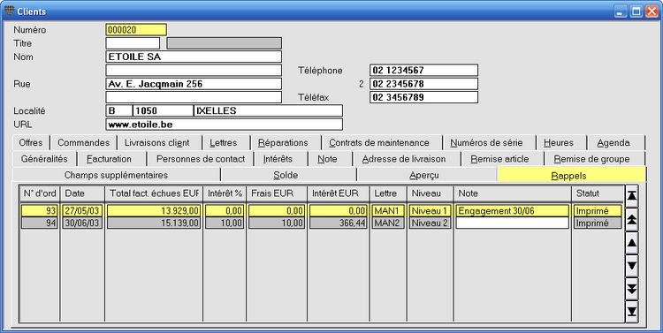Click the Date column header
The width and height of the screenshot is (663, 333).
tap(82, 193)
